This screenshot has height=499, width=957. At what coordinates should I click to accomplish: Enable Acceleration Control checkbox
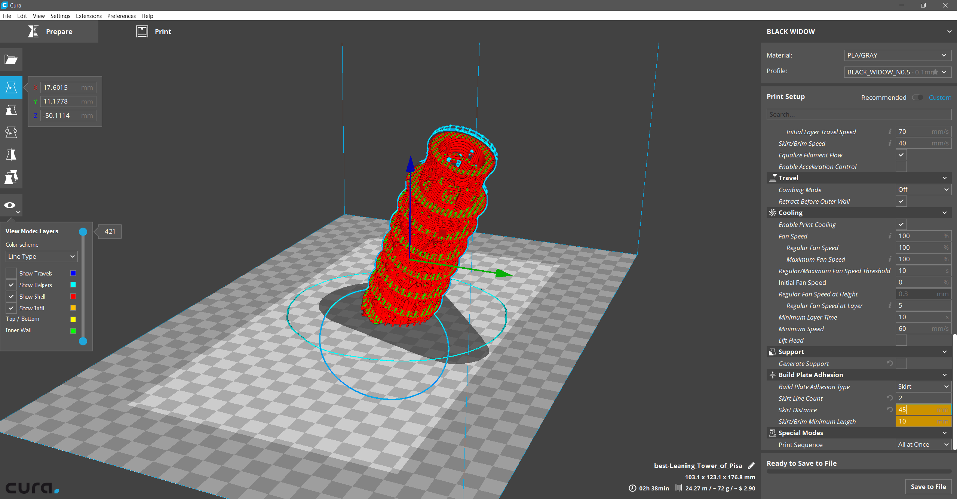(901, 166)
